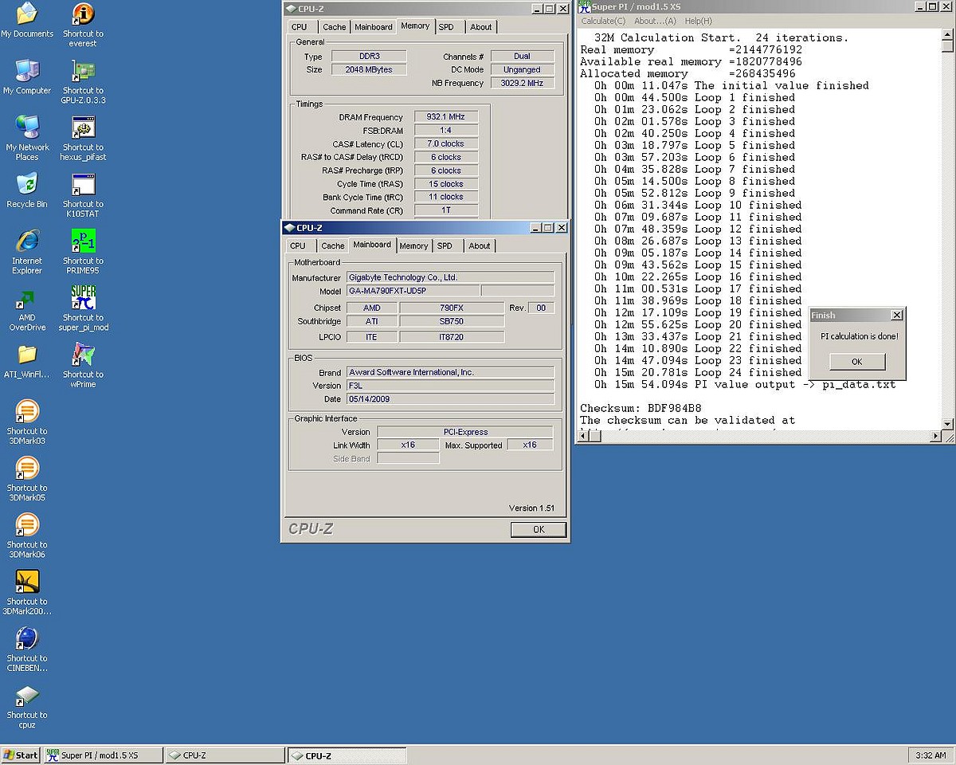The height and width of the screenshot is (765, 956).
Task: Activate inactive CPU-Z taskbar button
Action: pos(224,755)
